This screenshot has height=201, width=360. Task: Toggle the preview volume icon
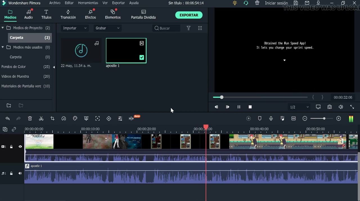point(341,107)
